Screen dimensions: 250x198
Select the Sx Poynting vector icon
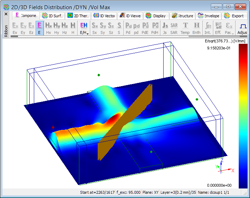tap(94, 28)
